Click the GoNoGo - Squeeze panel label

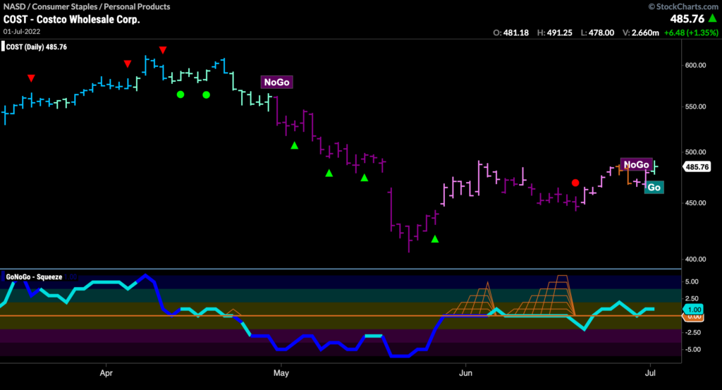click(x=34, y=276)
